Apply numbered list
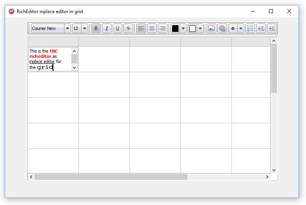This screenshot has height=205, width=306. [250, 29]
